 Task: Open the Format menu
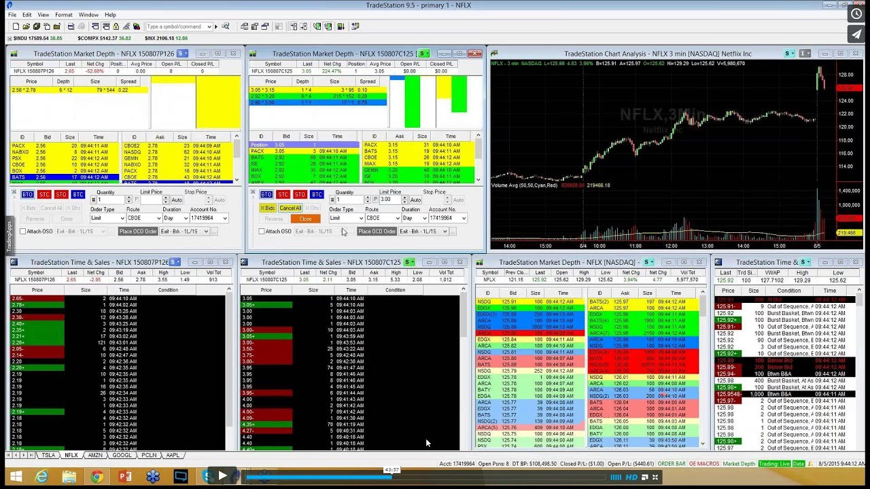(x=64, y=14)
